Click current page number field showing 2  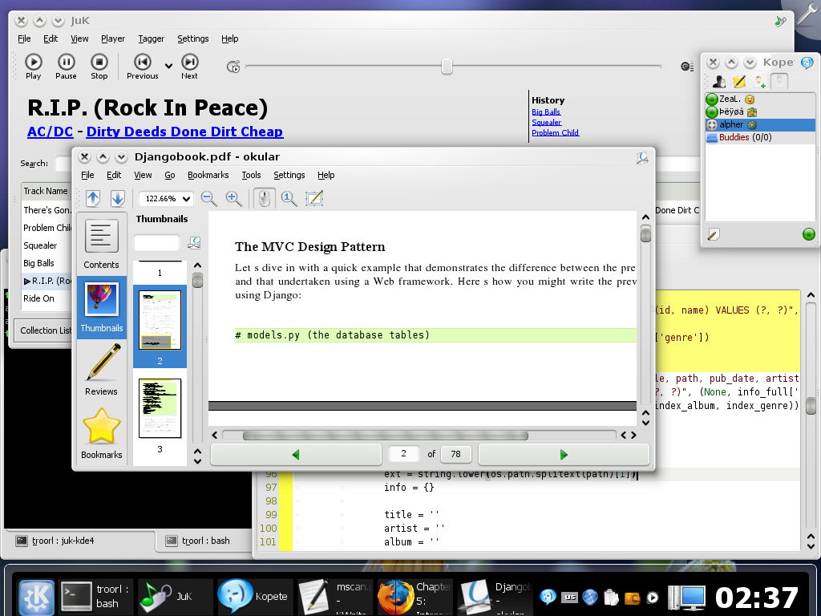[x=404, y=454]
